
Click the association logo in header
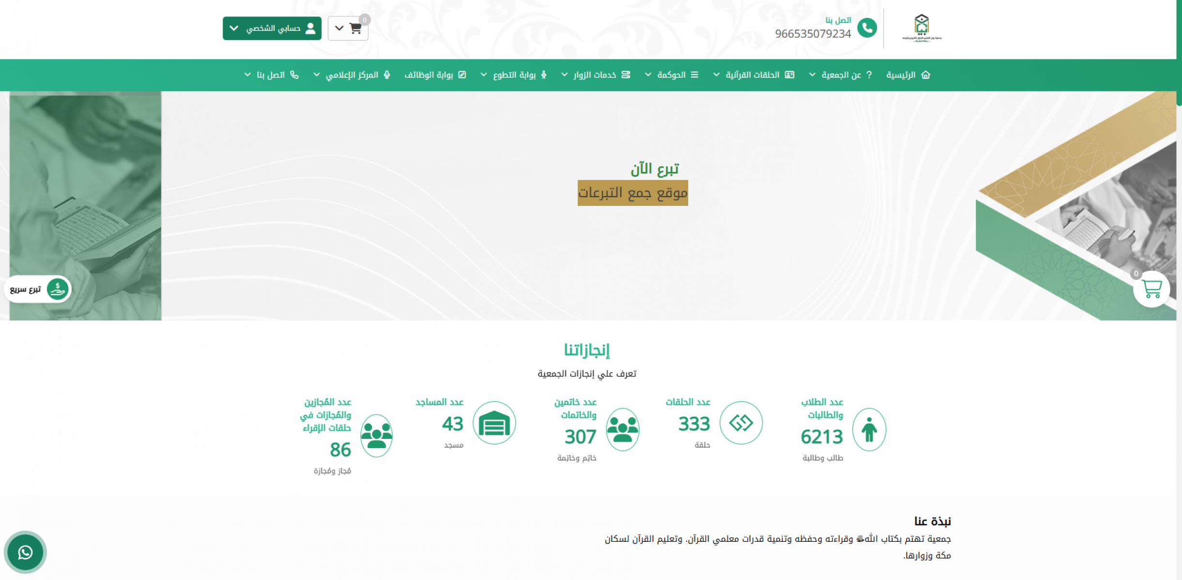[922, 28]
